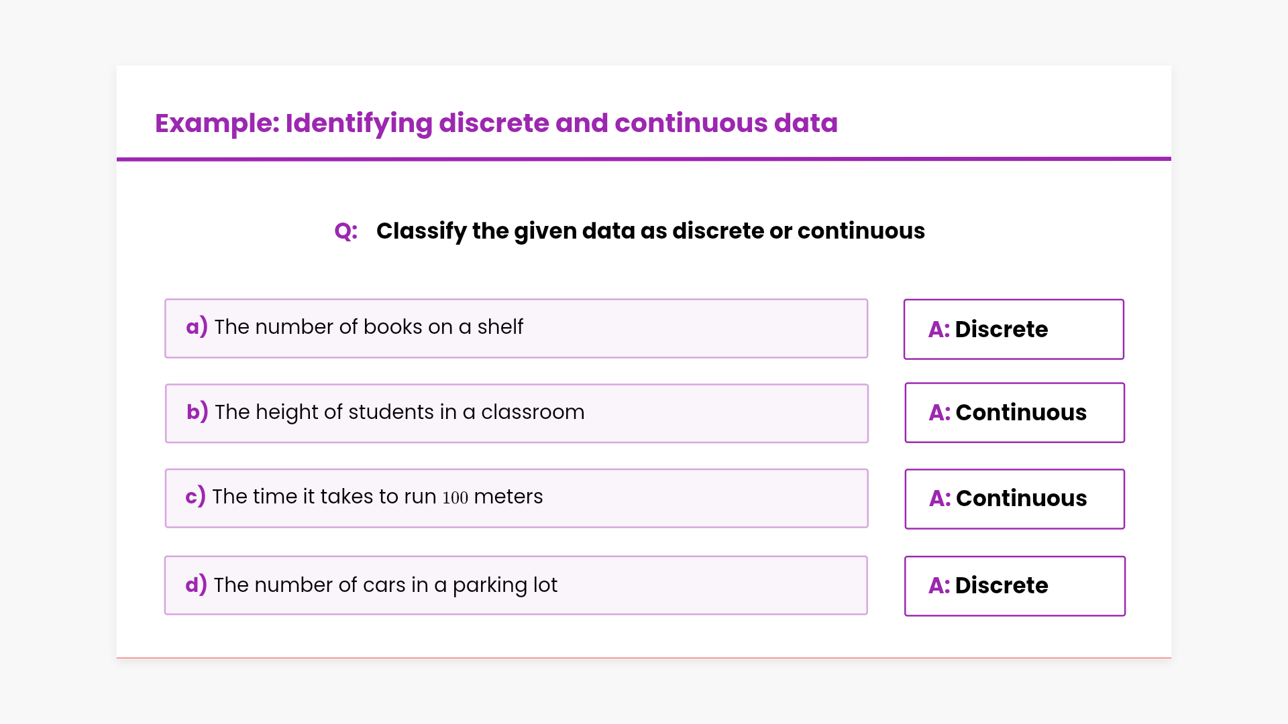Click the "Continuous" answer box for student height
The image size is (1288, 724).
[x=1014, y=413]
